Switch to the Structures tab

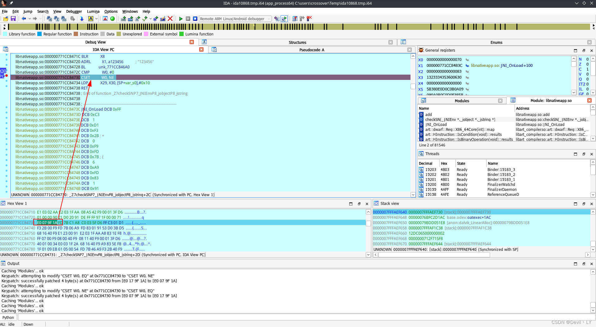[x=297, y=42]
